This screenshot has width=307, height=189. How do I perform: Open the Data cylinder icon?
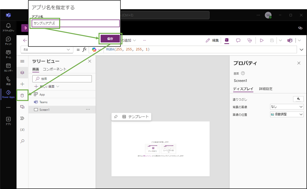[x=22, y=96]
